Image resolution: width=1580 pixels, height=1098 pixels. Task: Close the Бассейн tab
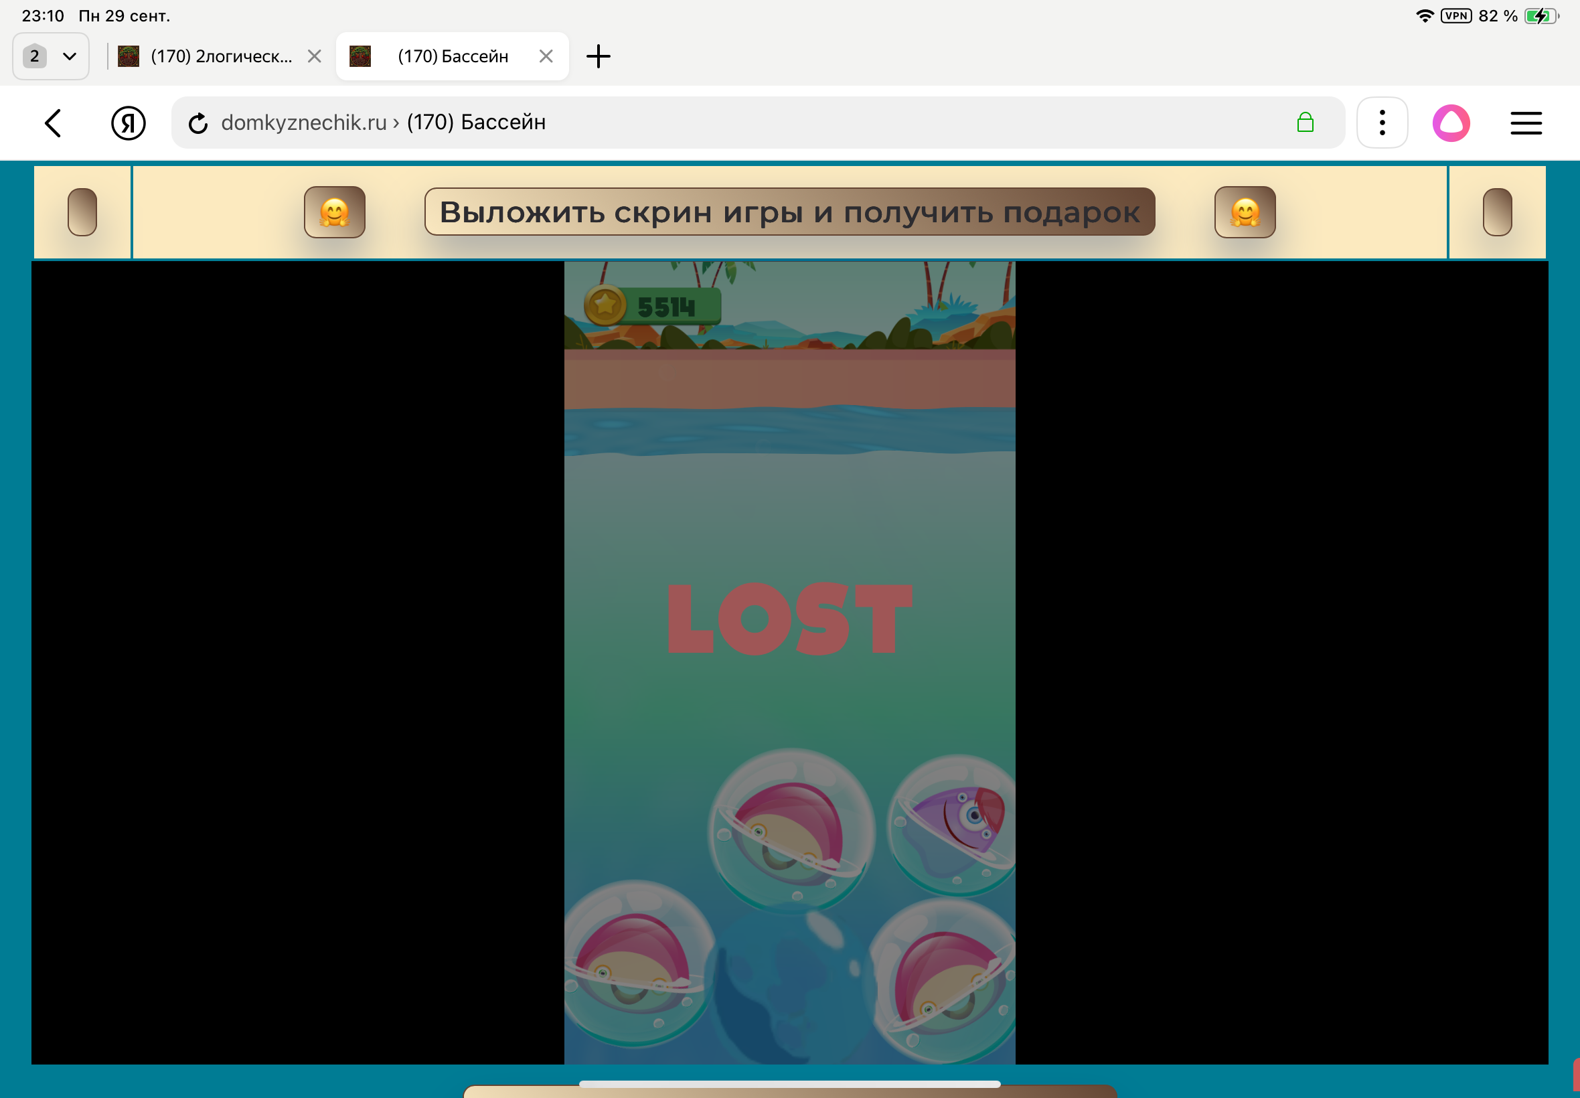click(x=546, y=56)
